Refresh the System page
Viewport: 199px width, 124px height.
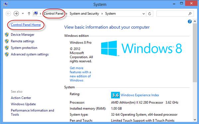point(150,14)
